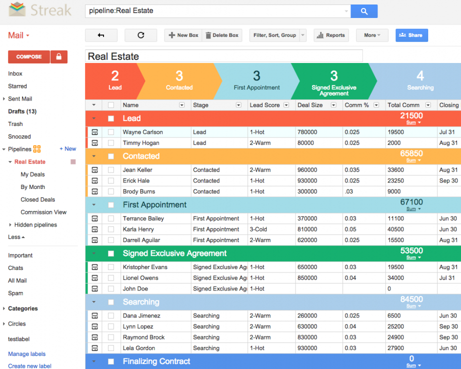Open the Filter, Sort, Group dropdown arrow
The width and height of the screenshot is (461, 369).
(x=303, y=35)
